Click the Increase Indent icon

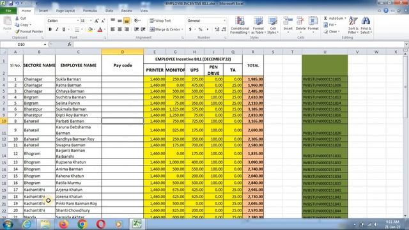[143, 29]
